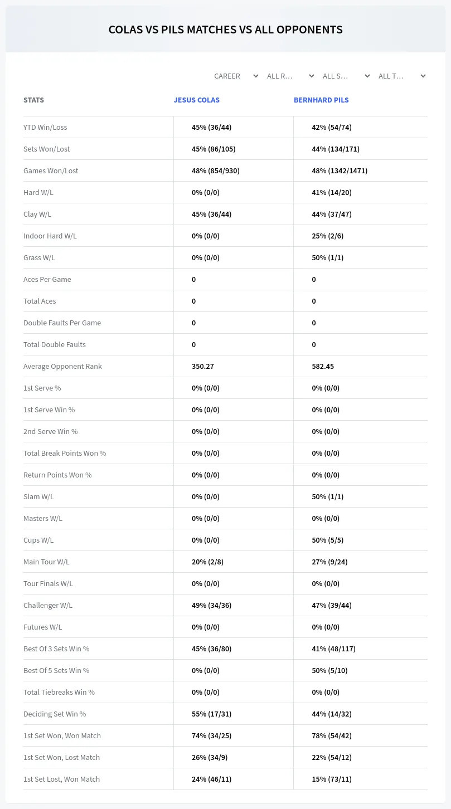The width and height of the screenshot is (451, 809).
Task: Click Colas's 350.27 average opponent rank value
Action: pyautogui.click(x=203, y=366)
